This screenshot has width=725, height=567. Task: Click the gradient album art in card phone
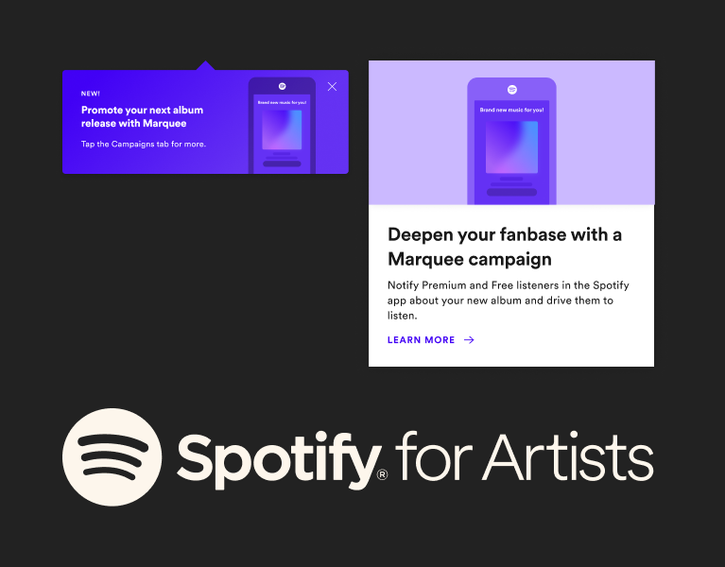point(511,147)
